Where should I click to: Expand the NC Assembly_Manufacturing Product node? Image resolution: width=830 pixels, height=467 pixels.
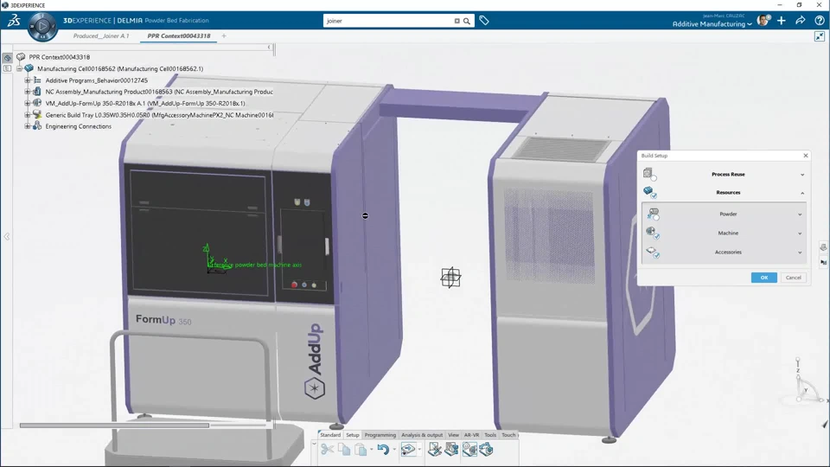coord(28,92)
